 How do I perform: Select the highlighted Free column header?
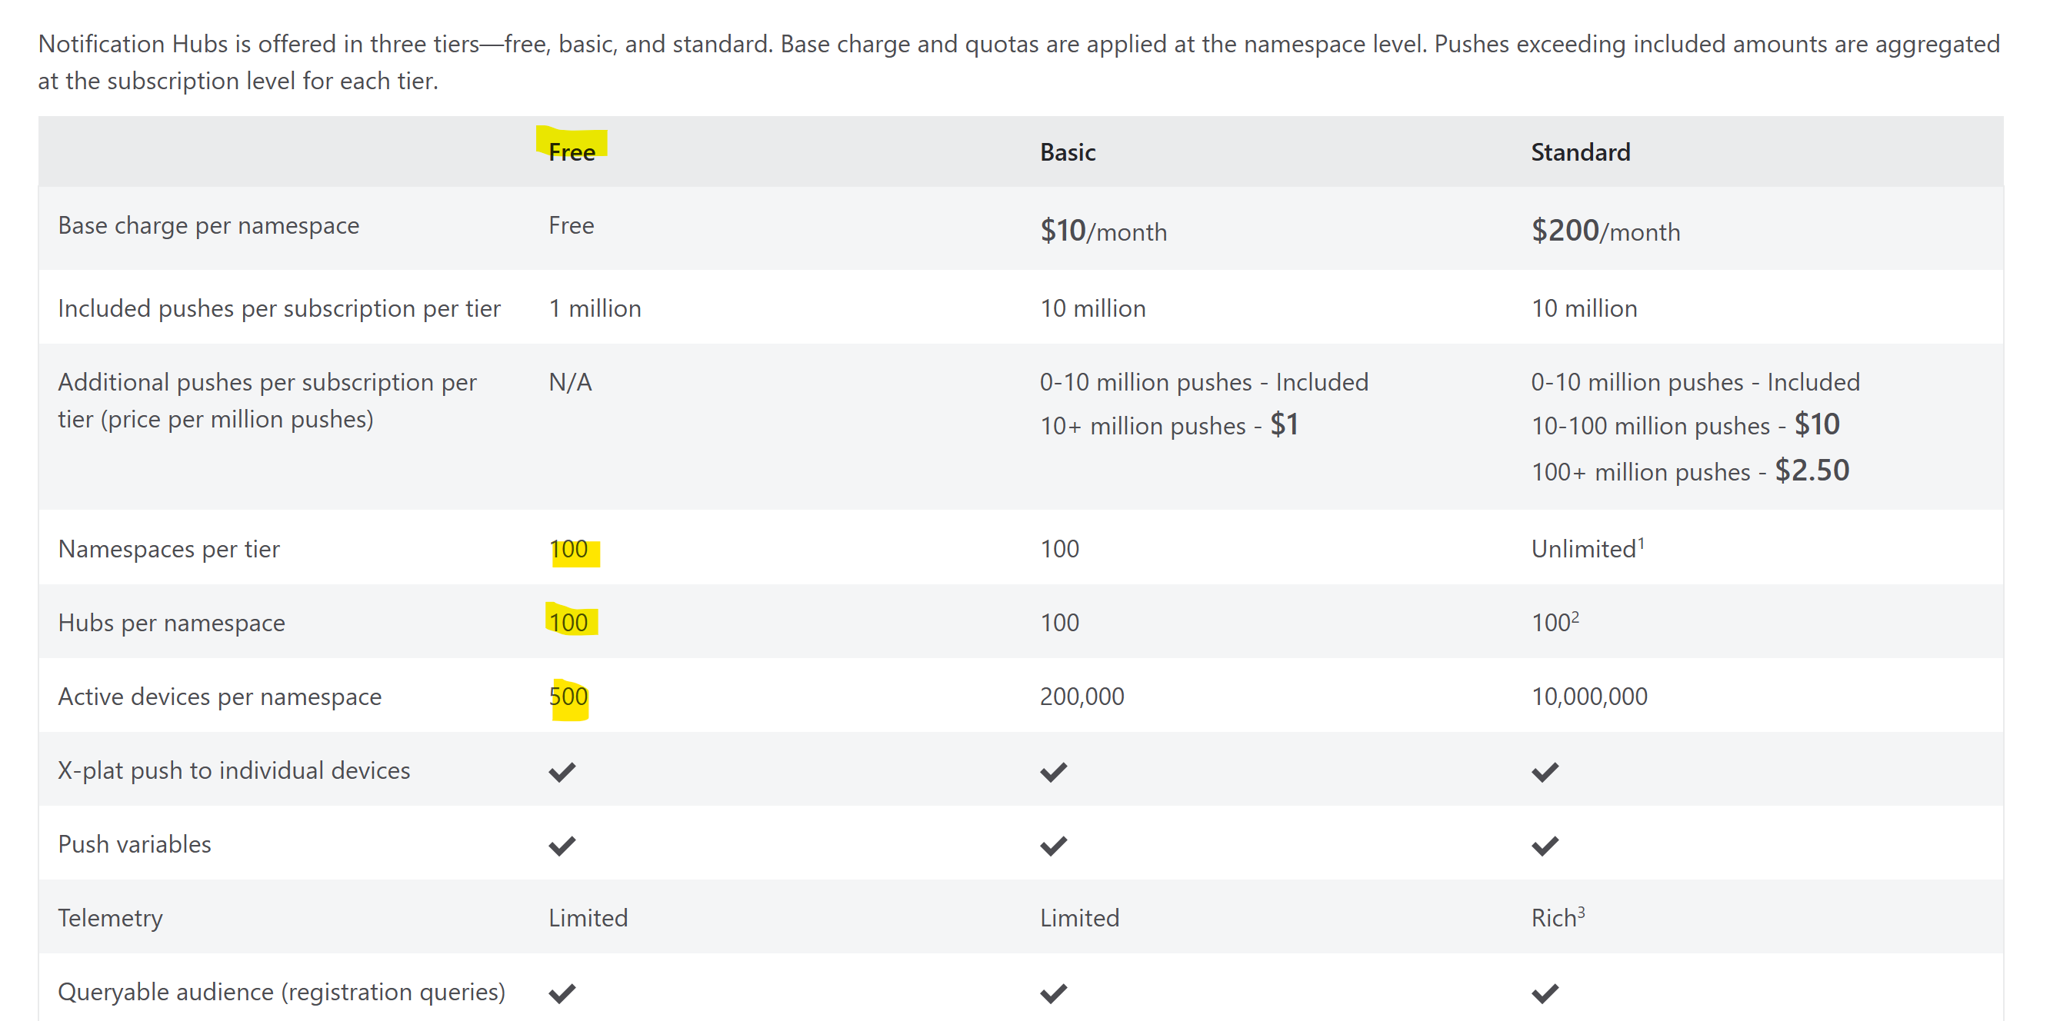pyautogui.click(x=572, y=152)
